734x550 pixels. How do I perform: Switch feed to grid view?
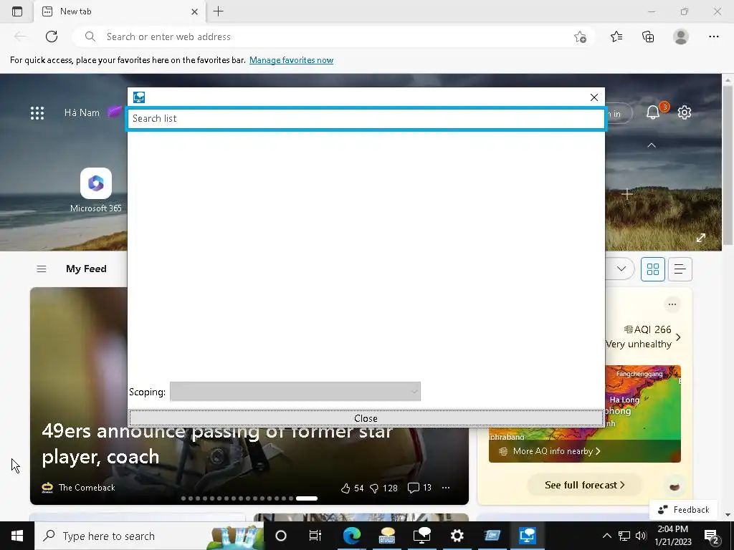coord(652,269)
